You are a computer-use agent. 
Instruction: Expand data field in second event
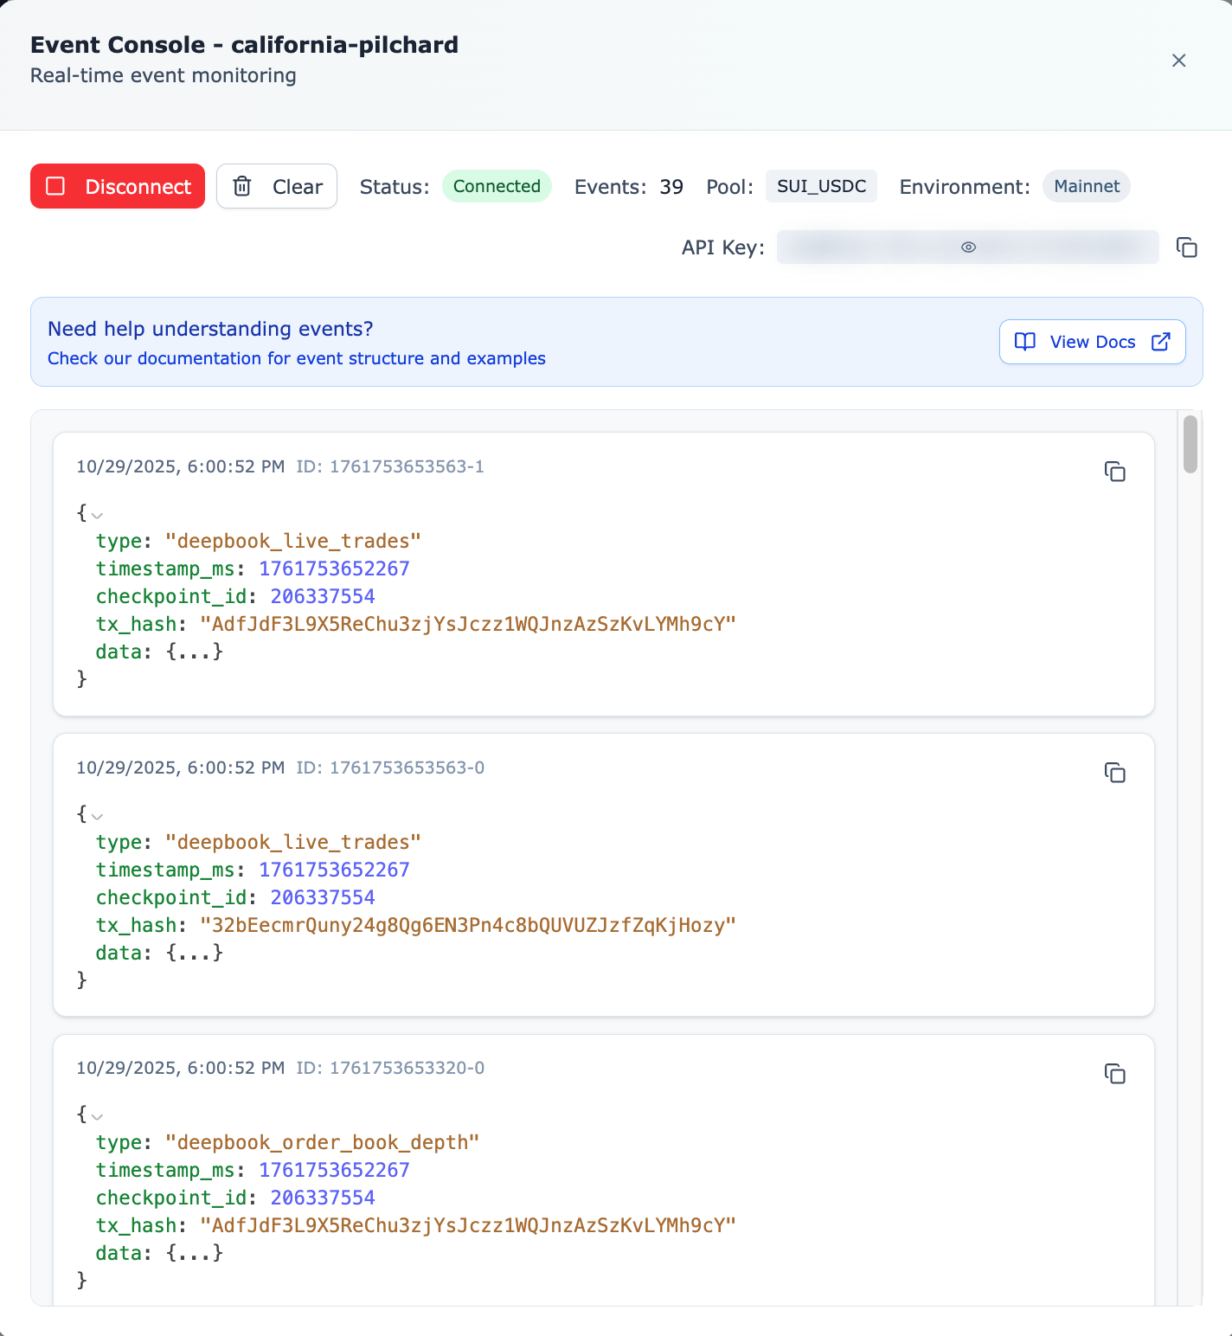pyautogui.click(x=195, y=953)
